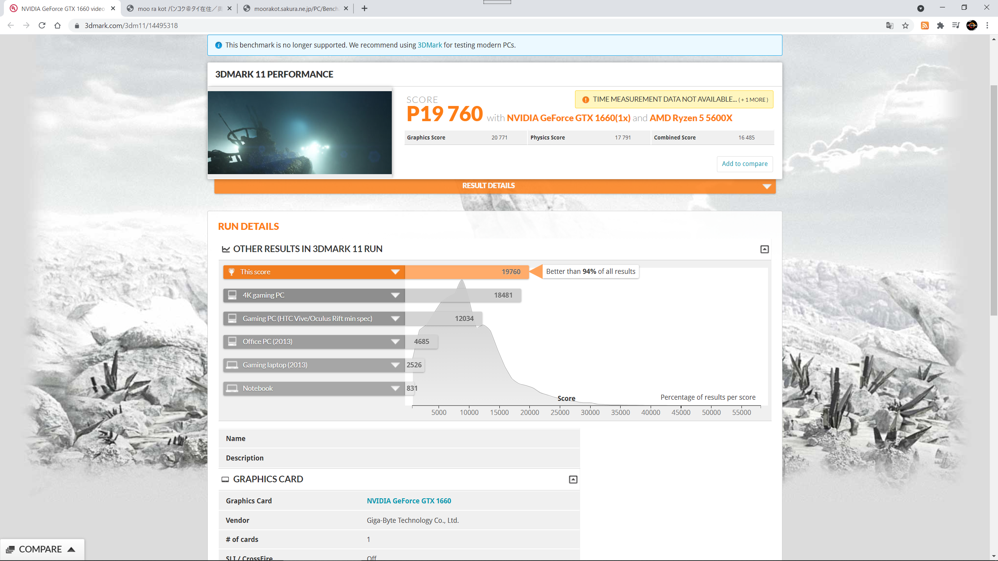
Task: Click the time measurement warning banner
Action: (x=674, y=100)
